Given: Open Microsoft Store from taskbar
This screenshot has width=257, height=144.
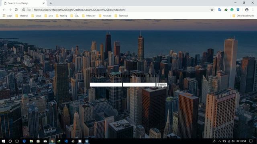Looking at the screenshot, I should [x=38, y=141].
